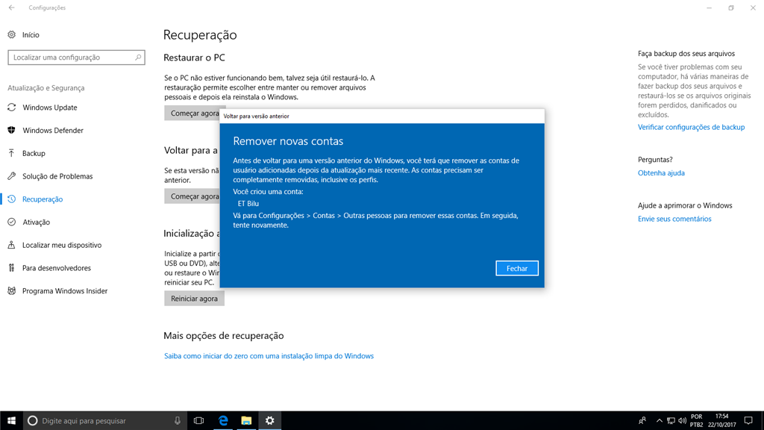Open the clock showing 17:54
The height and width of the screenshot is (430, 764).
(722, 421)
